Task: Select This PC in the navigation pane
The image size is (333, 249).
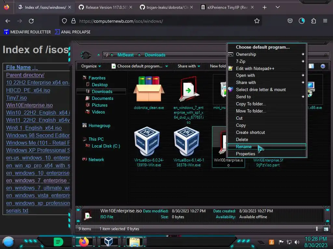Action: click(96, 139)
